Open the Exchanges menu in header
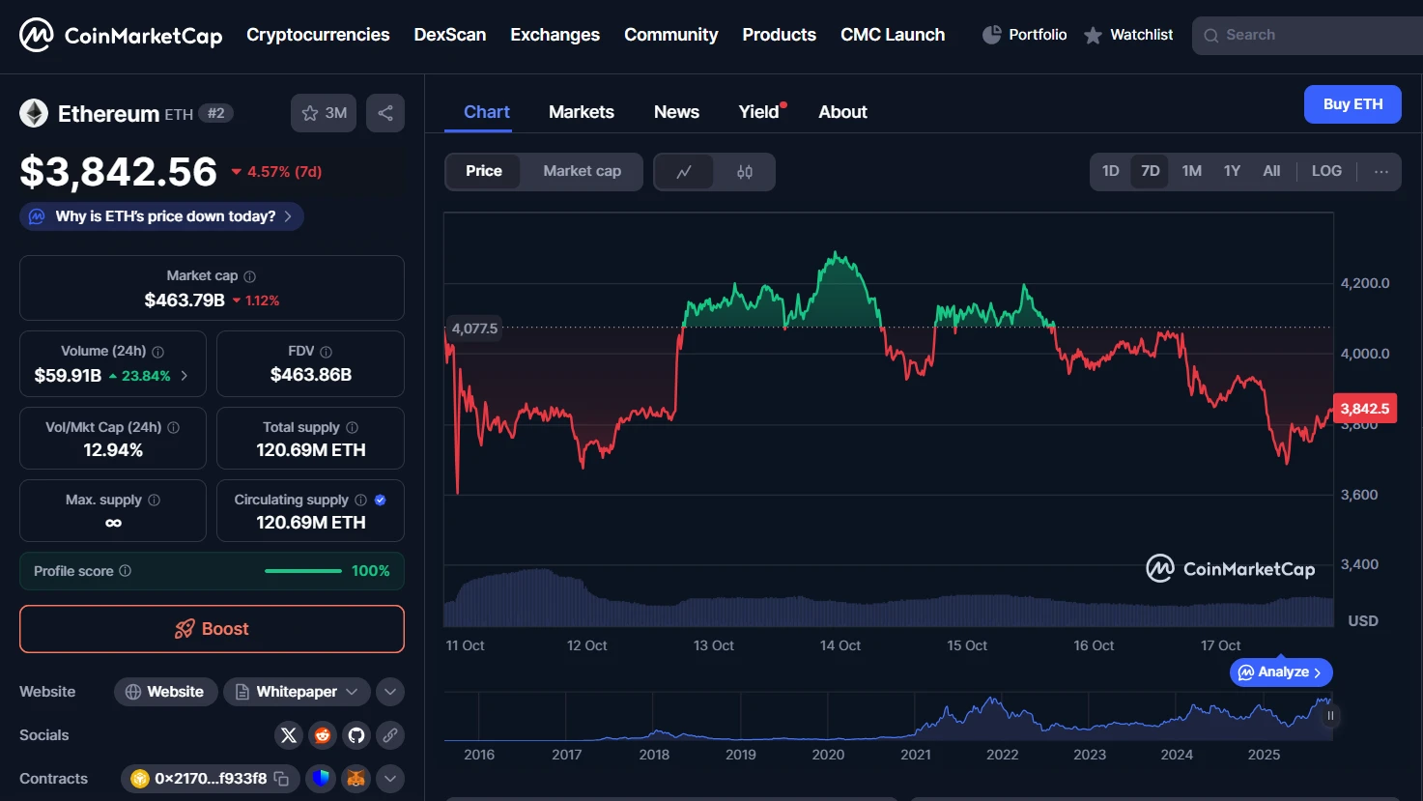Screen dimensions: 1423x801 555,35
